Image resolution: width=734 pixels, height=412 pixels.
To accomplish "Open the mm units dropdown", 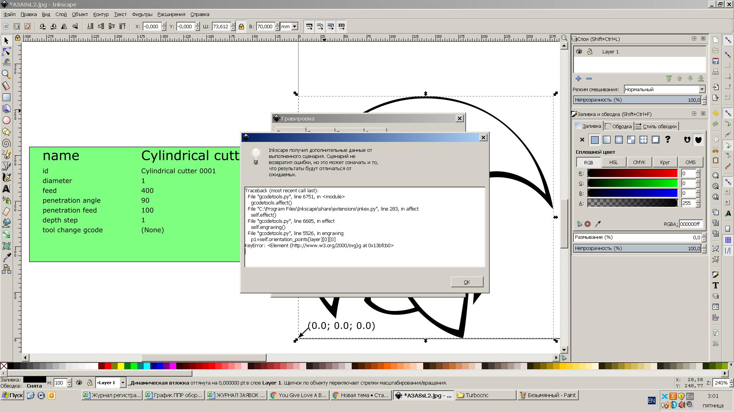I will (x=295, y=27).
